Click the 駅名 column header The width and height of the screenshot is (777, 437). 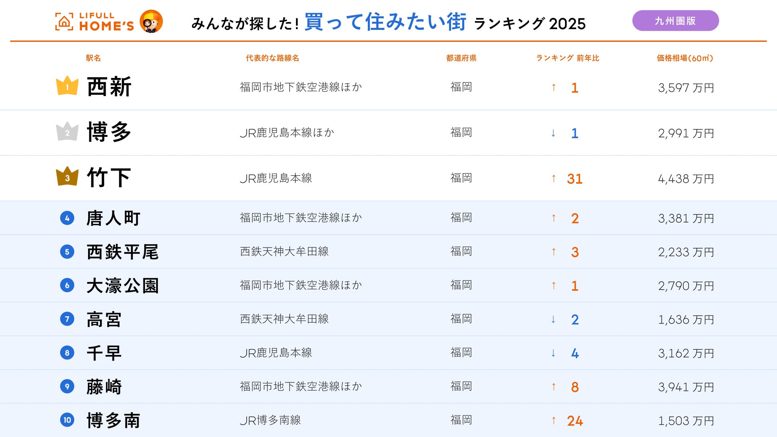pyautogui.click(x=93, y=58)
